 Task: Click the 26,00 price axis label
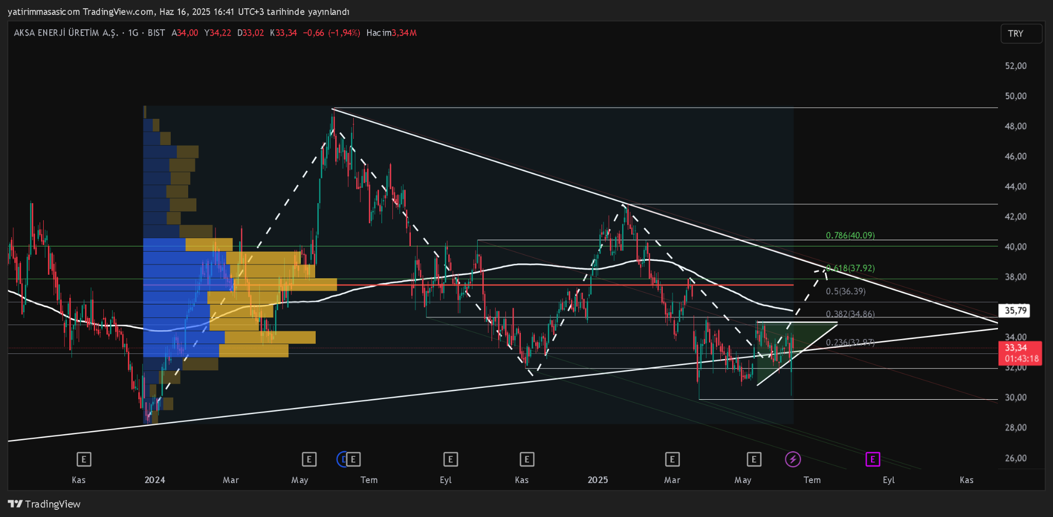click(1015, 458)
